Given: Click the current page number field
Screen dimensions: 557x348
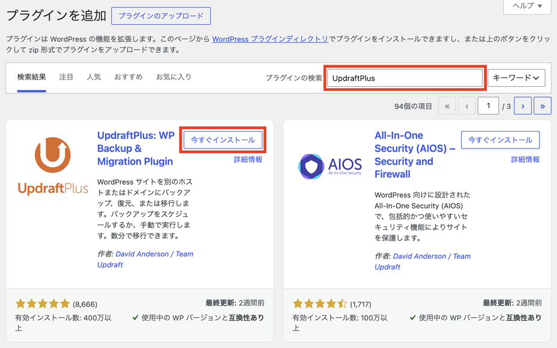Looking at the screenshot, I should [488, 105].
